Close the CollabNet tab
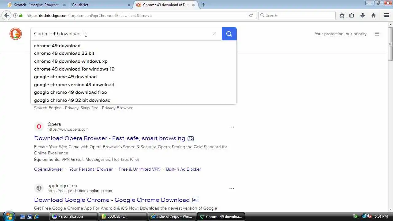Viewport: 393px width, 221px height. coord(129,5)
